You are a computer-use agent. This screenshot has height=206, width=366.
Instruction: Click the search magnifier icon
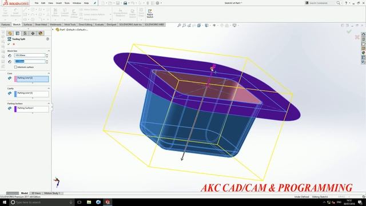click(338, 3)
